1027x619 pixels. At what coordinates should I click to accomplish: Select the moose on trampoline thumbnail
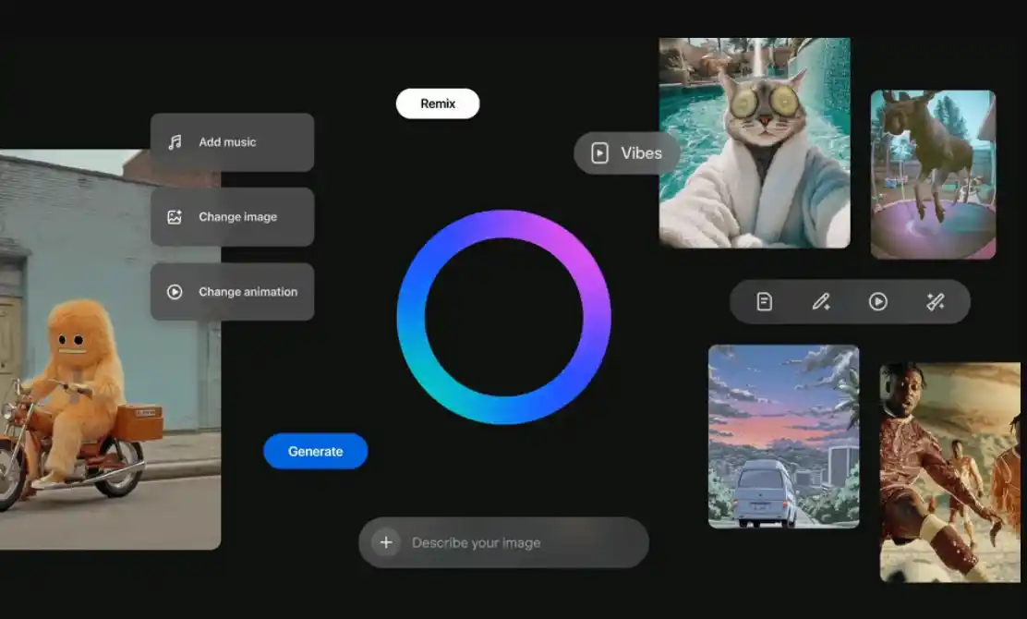click(x=933, y=175)
